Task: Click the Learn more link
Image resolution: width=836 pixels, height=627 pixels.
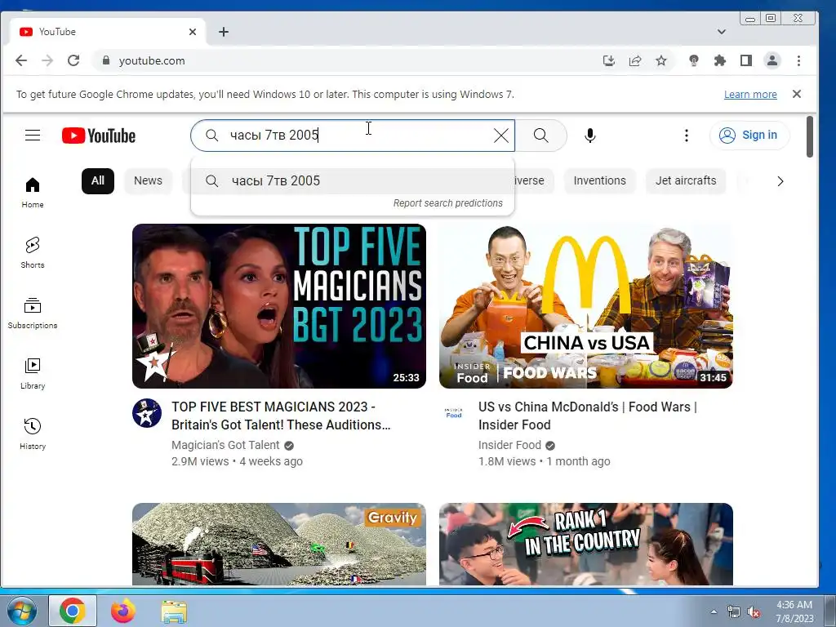Action: (x=750, y=95)
